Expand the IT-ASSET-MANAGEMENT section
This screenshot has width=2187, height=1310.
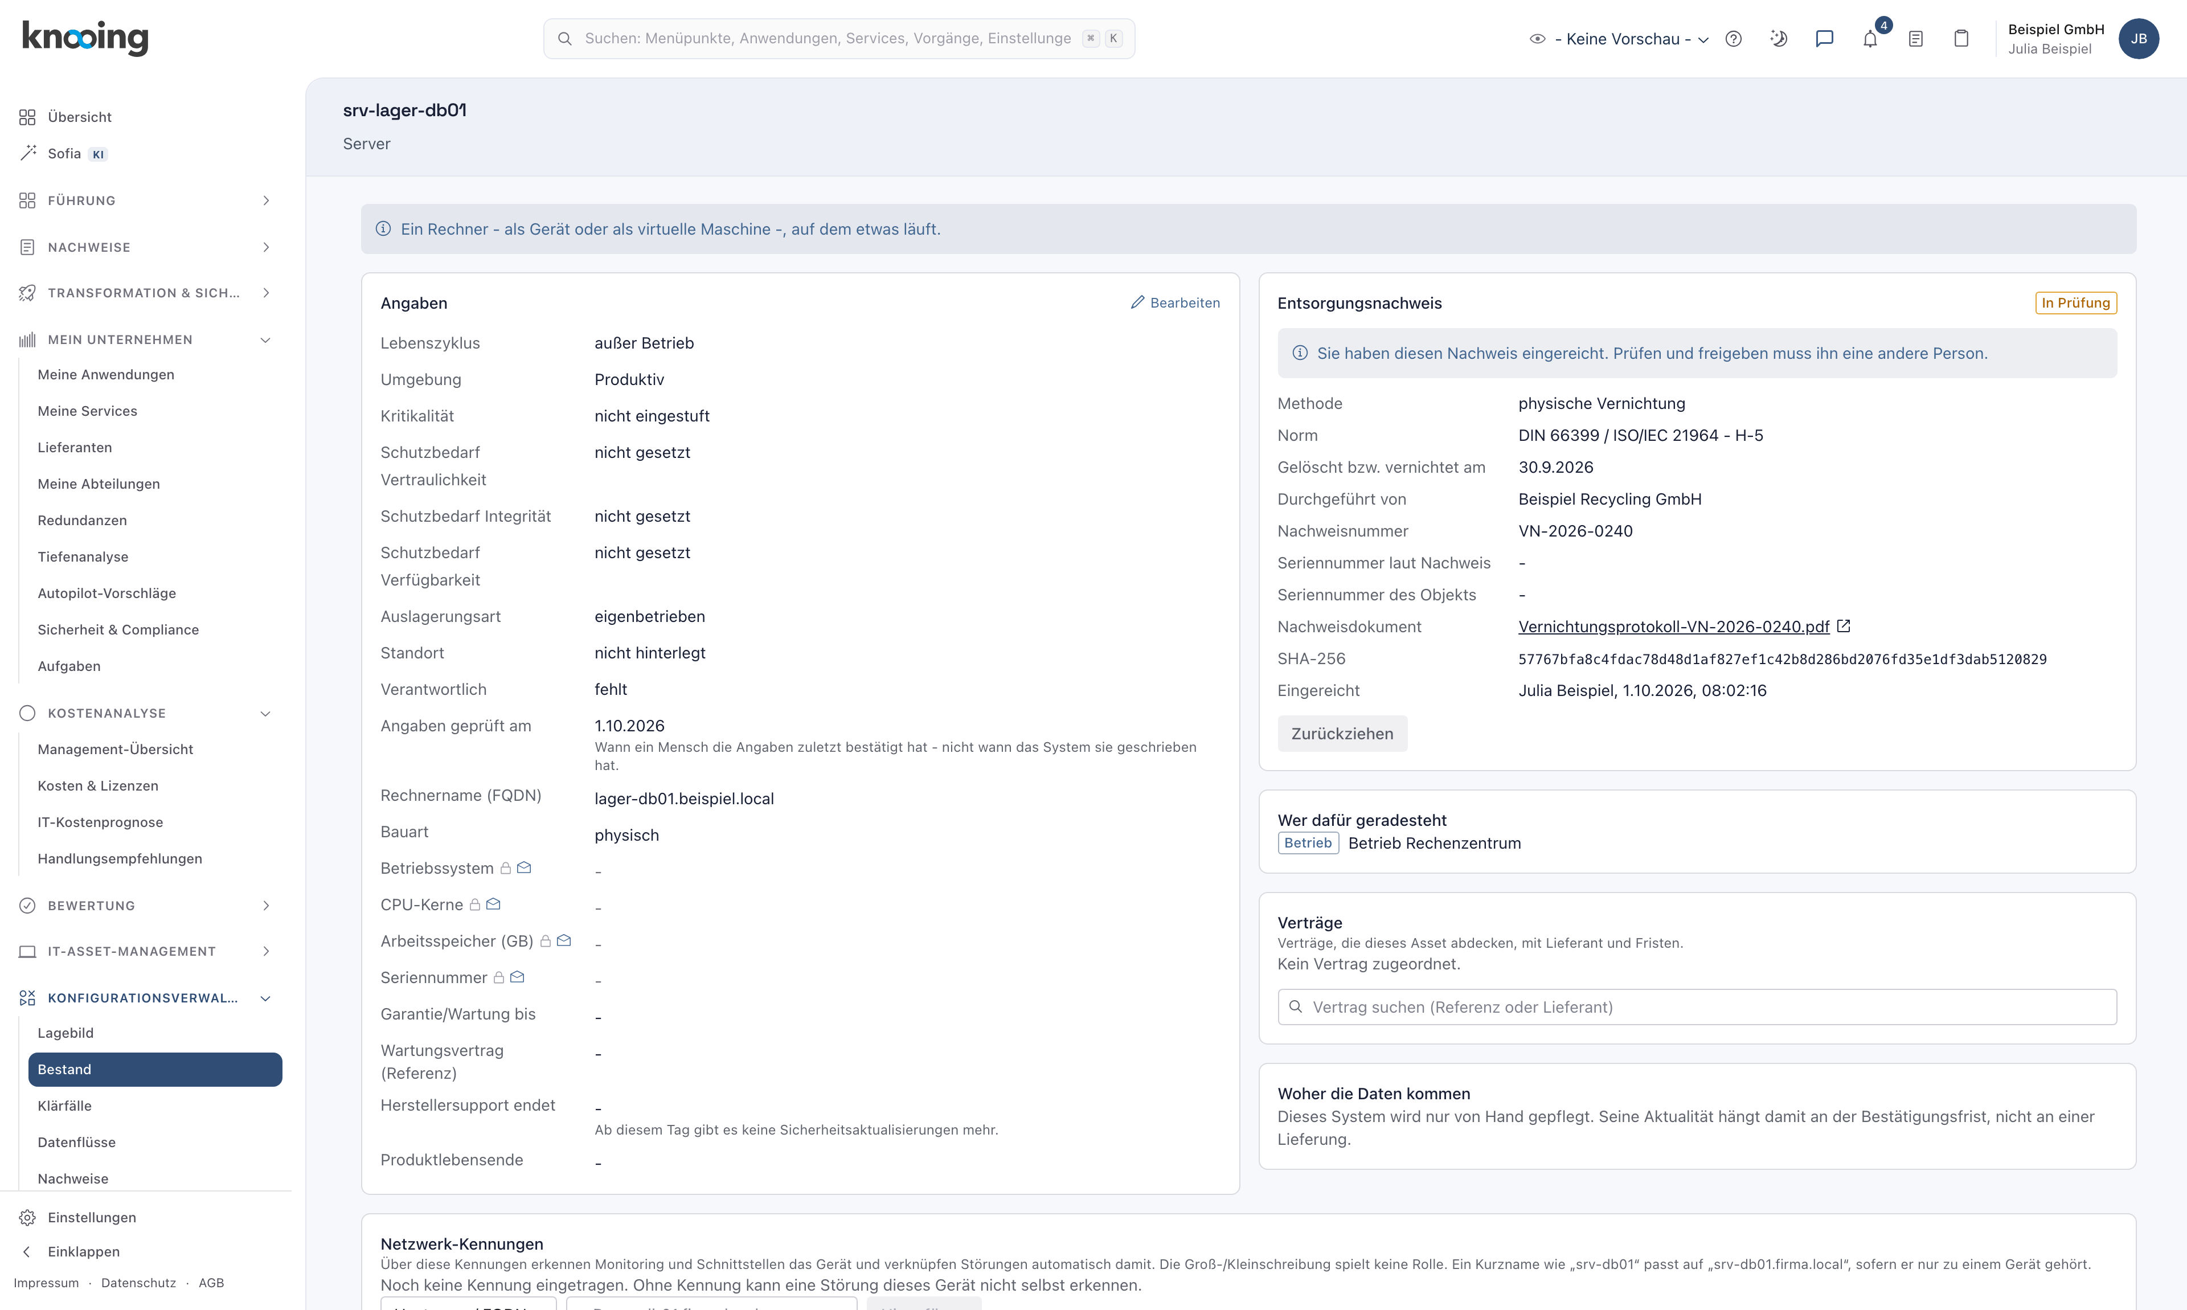click(145, 952)
